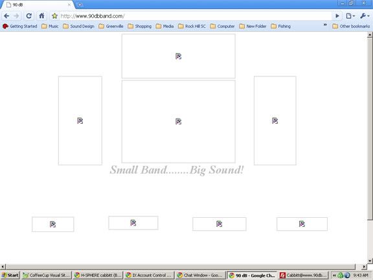Bookmark this page with the star icon
Image resolution: width=373 pixels, height=280 pixels.
pyautogui.click(x=54, y=16)
